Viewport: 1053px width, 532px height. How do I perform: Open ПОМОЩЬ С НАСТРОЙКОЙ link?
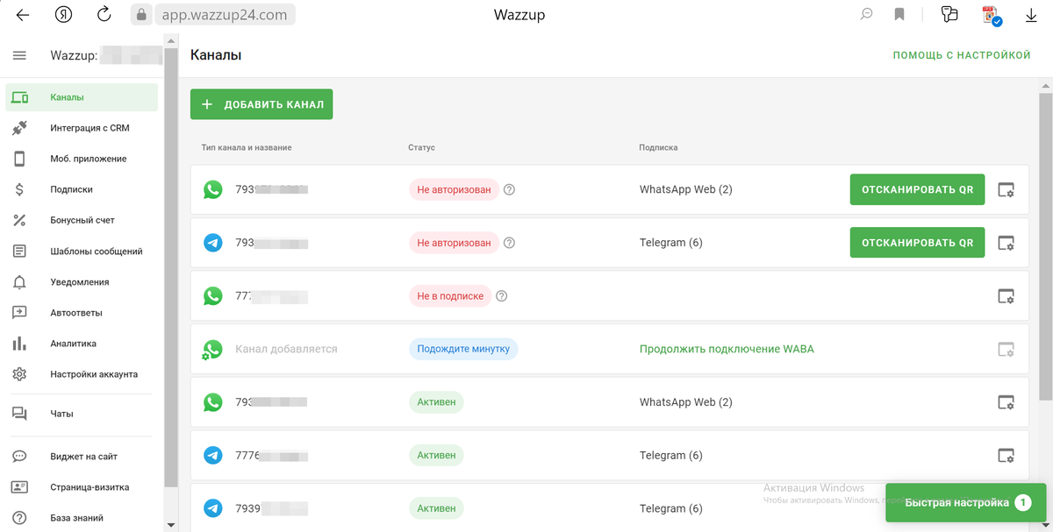[962, 55]
